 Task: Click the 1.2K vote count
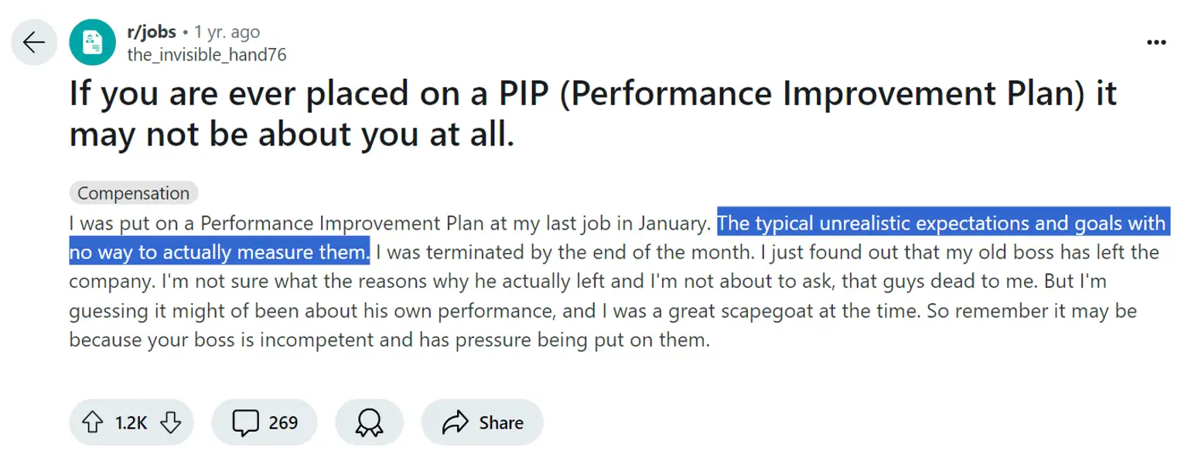coord(131,422)
